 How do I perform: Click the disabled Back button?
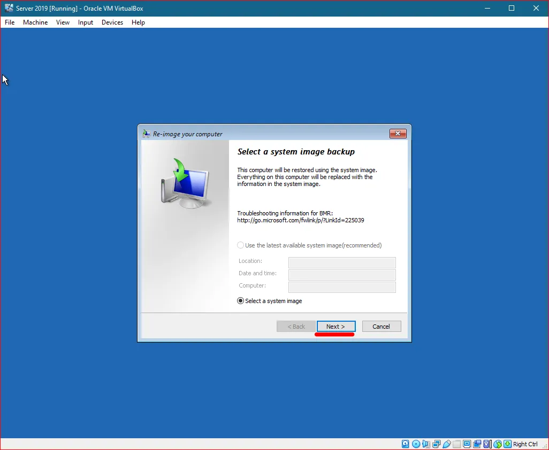(x=296, y=326)
